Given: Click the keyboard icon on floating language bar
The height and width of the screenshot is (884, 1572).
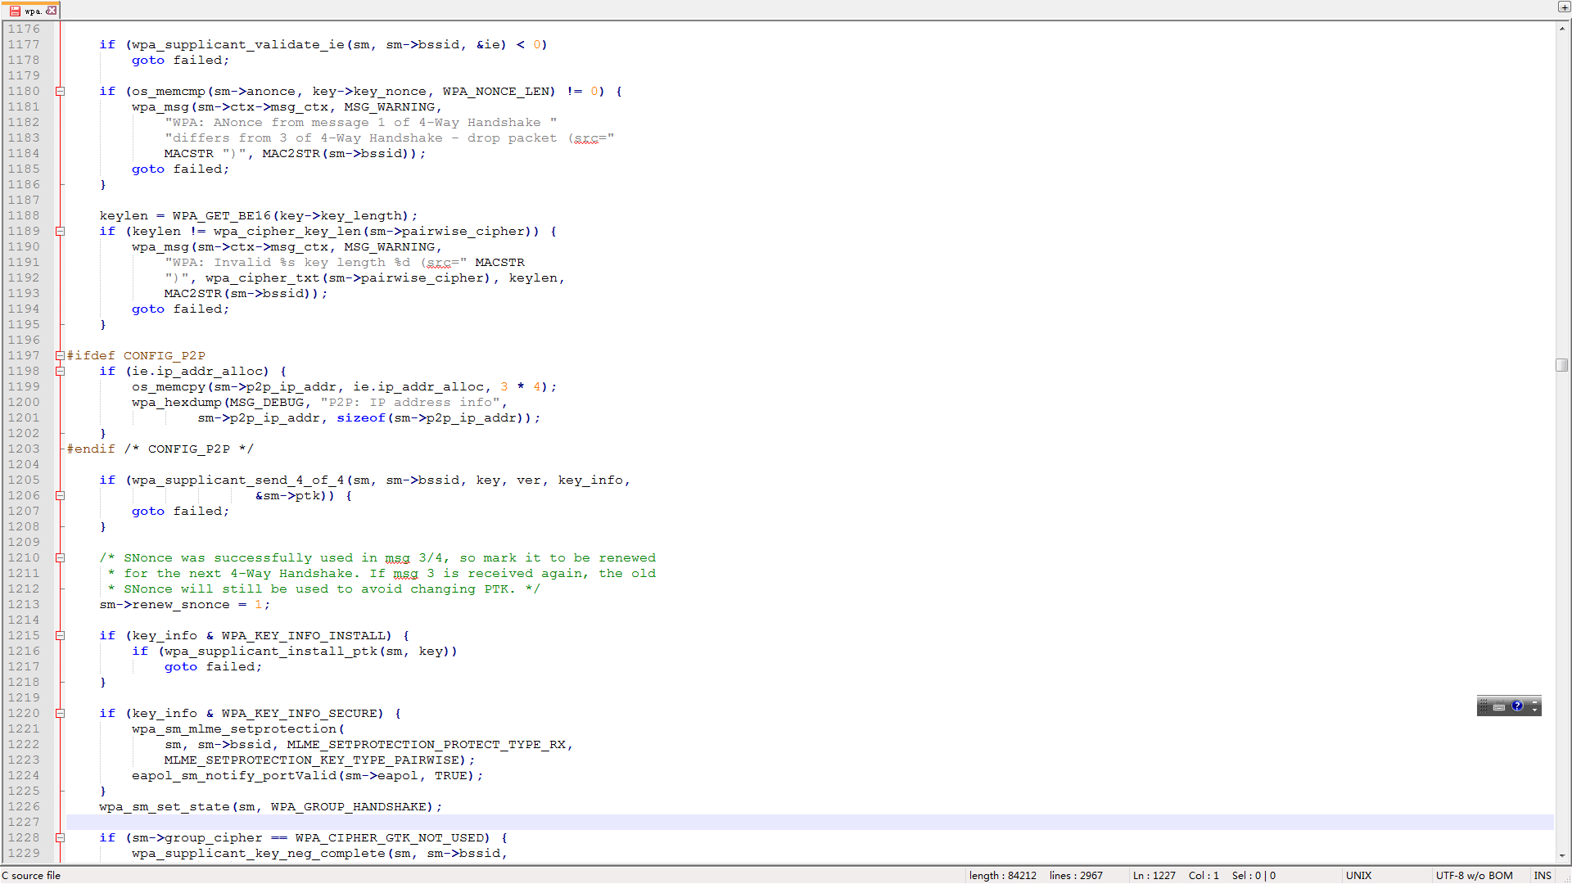Looking at the screenshot, I should [1499, 707].
